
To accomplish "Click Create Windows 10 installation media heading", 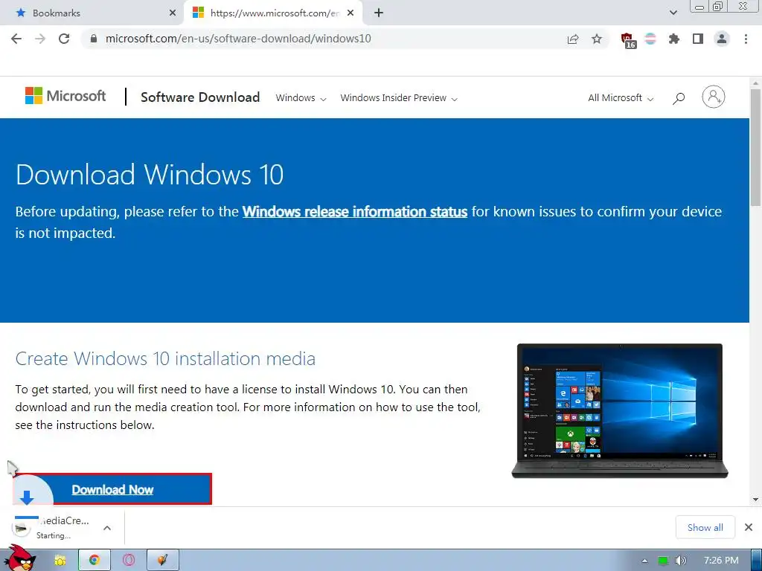I will pyautogui.click(x=165, y=359).
